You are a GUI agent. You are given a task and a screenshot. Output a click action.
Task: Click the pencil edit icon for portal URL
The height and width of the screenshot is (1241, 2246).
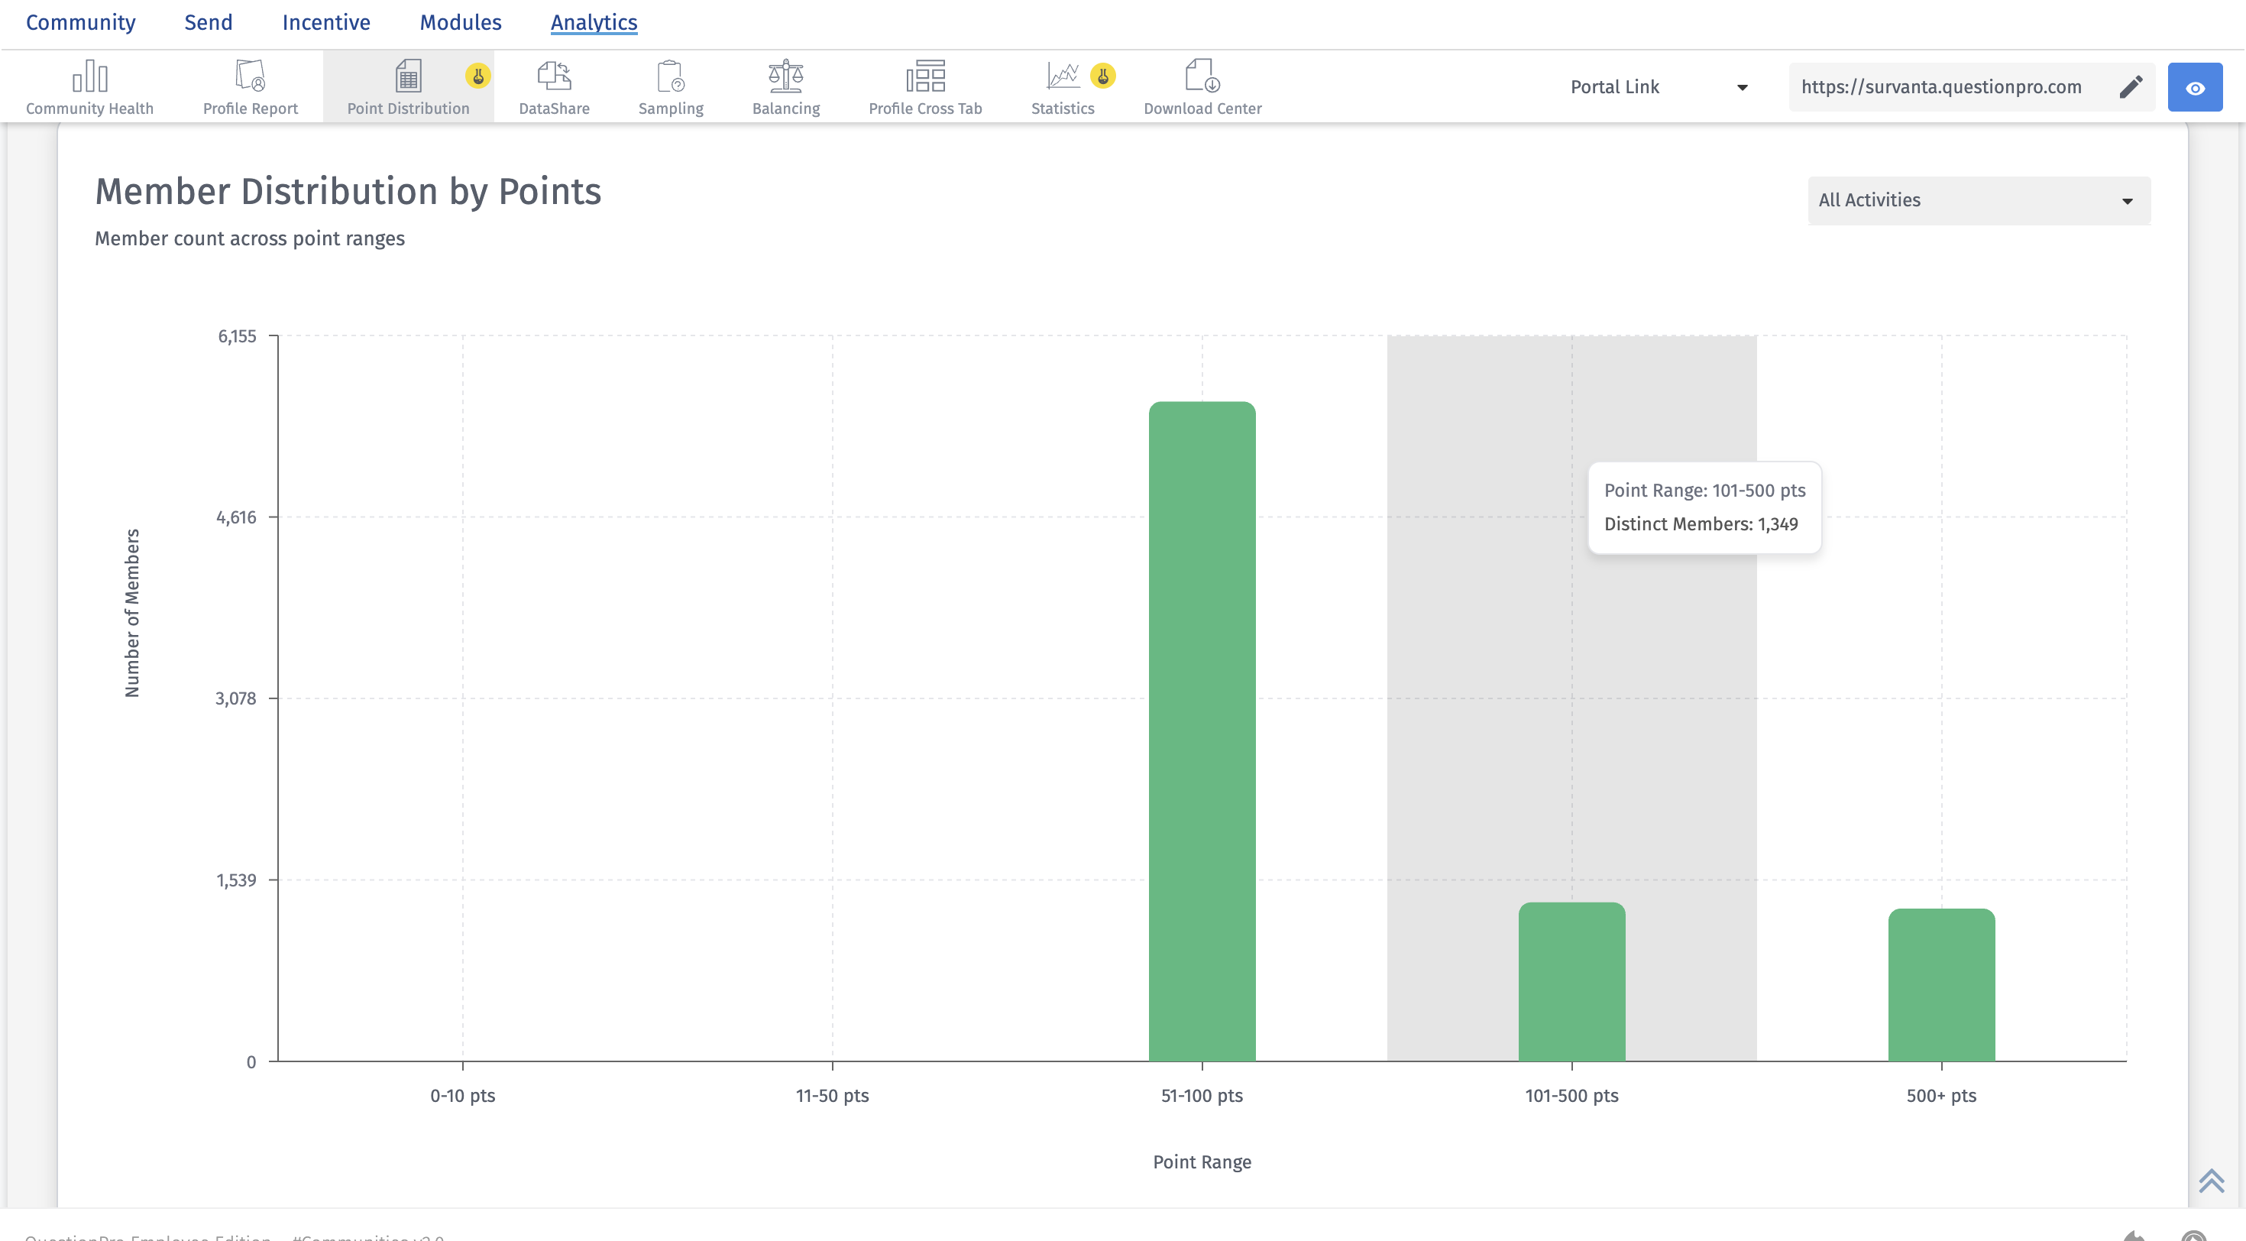click(x=2130, y=86)
